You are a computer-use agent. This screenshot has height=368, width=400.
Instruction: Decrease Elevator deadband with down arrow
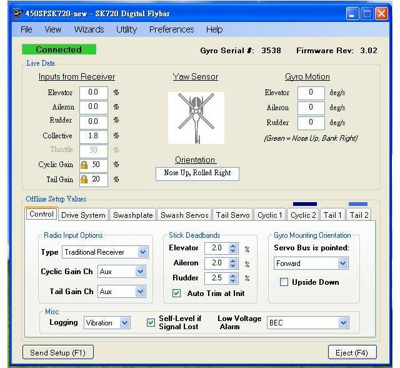pos(232,251)
